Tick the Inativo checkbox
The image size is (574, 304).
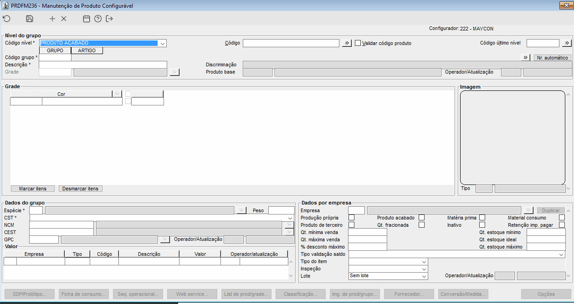[482, 225]
